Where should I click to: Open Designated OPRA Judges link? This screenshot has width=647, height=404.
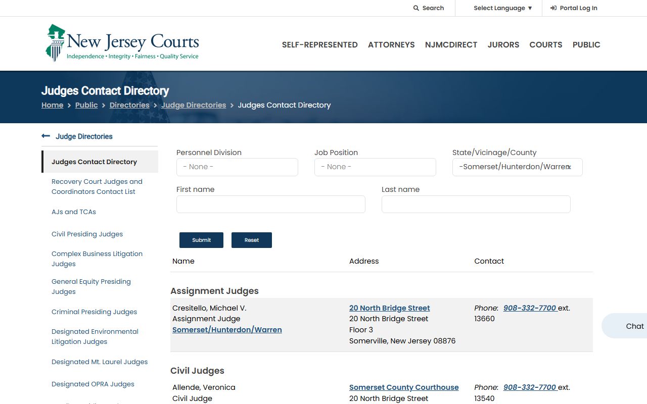click(93, 384)
